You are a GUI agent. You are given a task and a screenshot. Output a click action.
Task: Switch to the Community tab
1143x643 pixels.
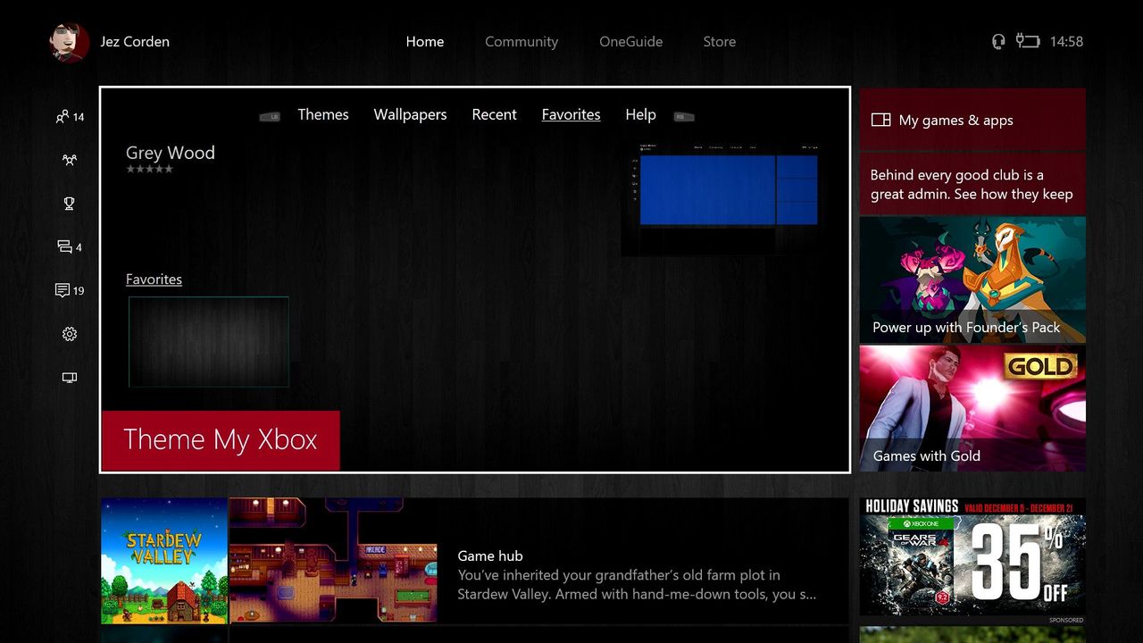(x=521, y=42)
